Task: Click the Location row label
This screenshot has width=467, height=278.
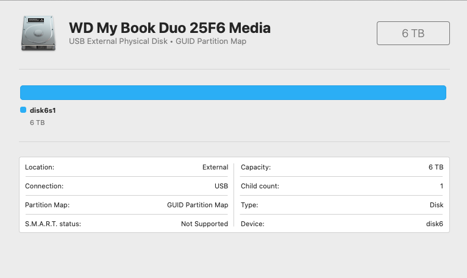Action: [40, 167]
